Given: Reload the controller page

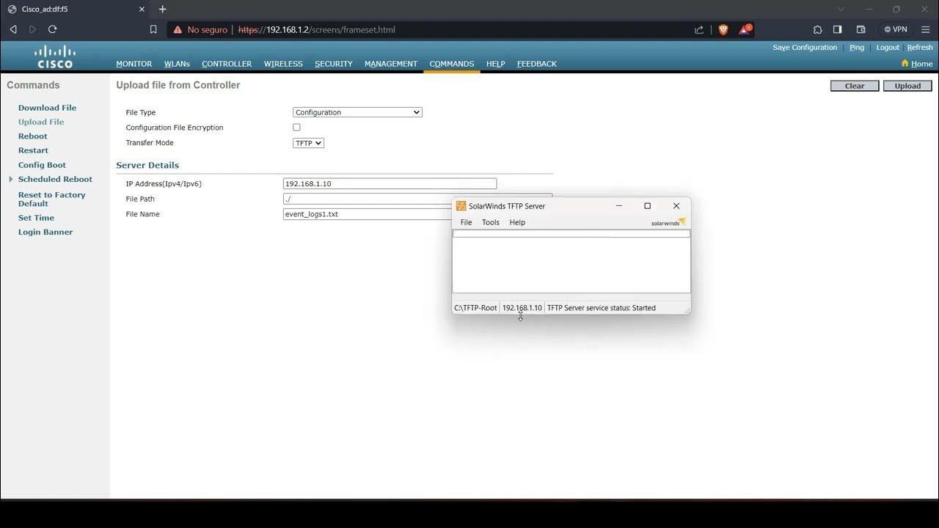Looking at the screenshot, I should tap(51, 29).
